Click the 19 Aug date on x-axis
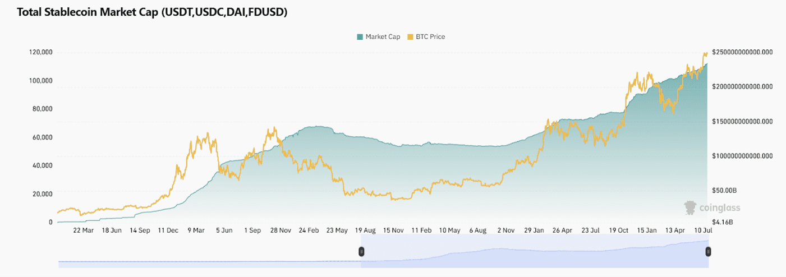Image resolution: width=786 pixels, height=277 pixels. pyautogui.click(x=365, y=230)
